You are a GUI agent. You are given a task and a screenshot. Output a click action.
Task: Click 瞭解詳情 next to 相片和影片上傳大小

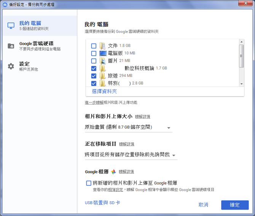(143, 117)
